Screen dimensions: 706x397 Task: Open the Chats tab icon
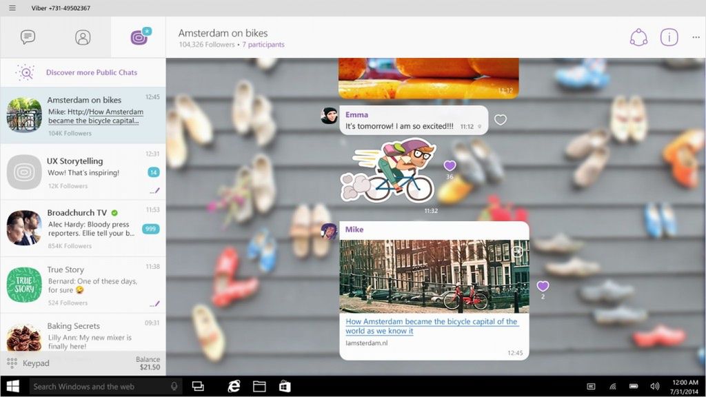pyautogui.click(x=28, y=37)
